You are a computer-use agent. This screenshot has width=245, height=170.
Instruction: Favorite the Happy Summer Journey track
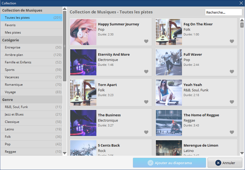click(x=146, y=41)
